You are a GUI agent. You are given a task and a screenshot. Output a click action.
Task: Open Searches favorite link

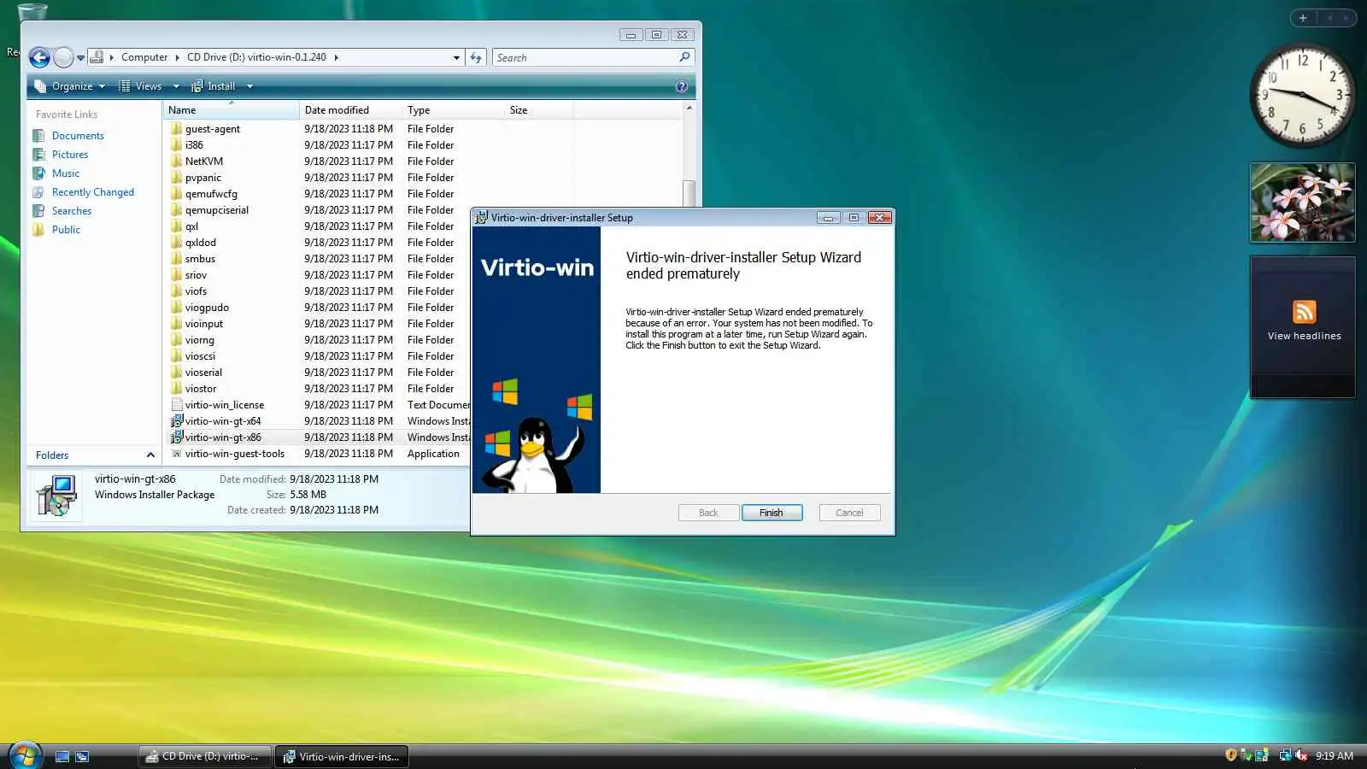(72, 211)
